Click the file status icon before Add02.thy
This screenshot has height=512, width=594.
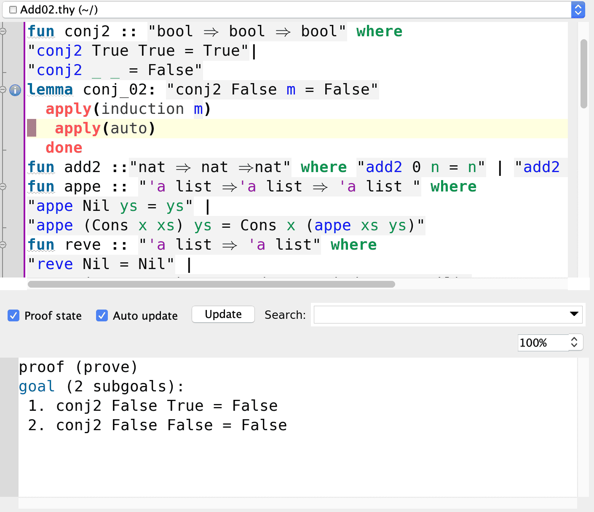pyautogui.click(x=13, y=10)
